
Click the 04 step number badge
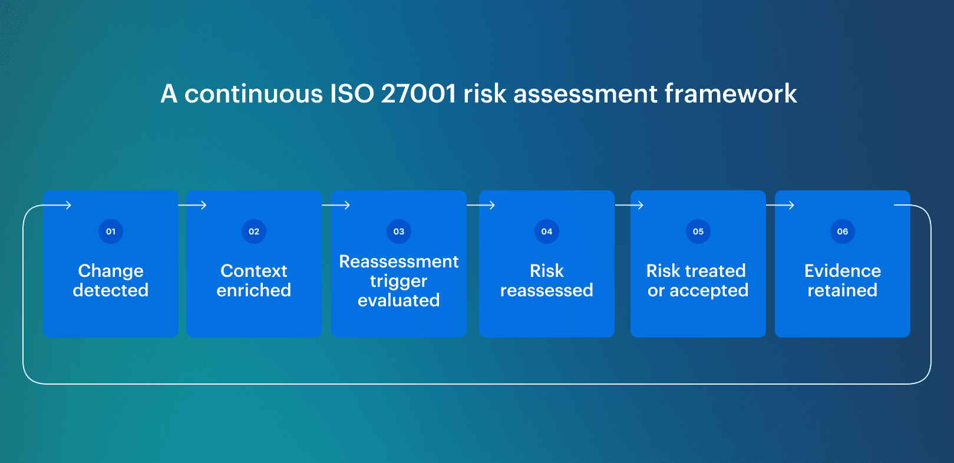click(x=547, y=231)
